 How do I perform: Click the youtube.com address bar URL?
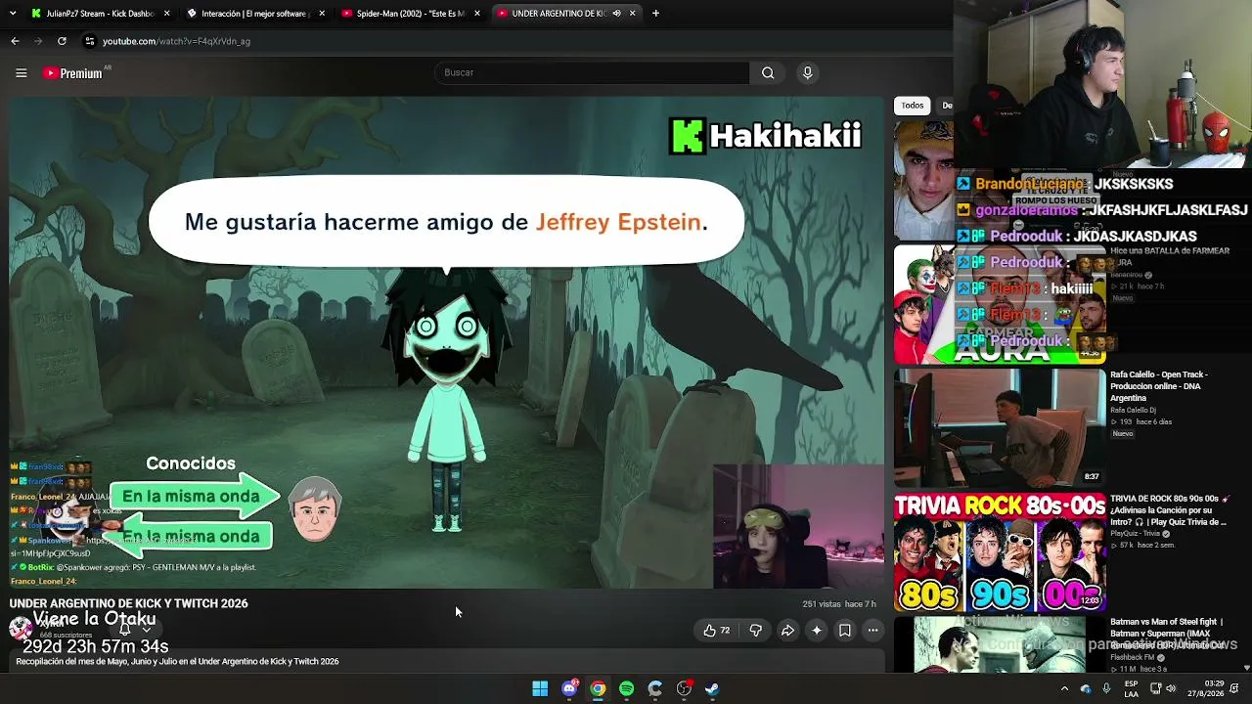[x=176, y=41]
